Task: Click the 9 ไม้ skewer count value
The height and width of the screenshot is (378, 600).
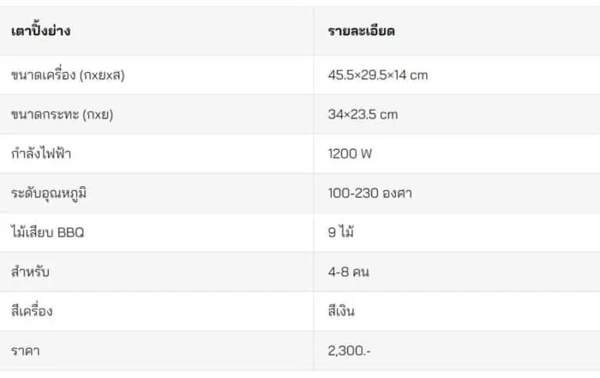Action: point(340,231)
